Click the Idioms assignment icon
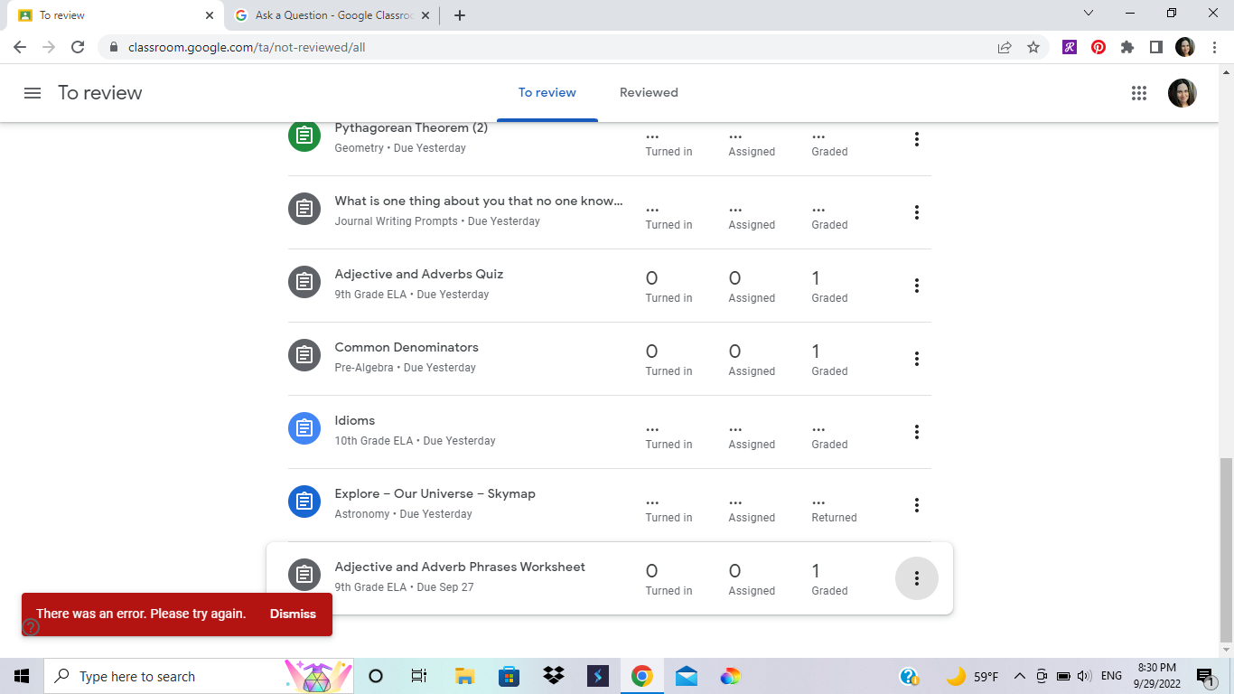The image size is (1234, 694). click(x=304, y=428)
